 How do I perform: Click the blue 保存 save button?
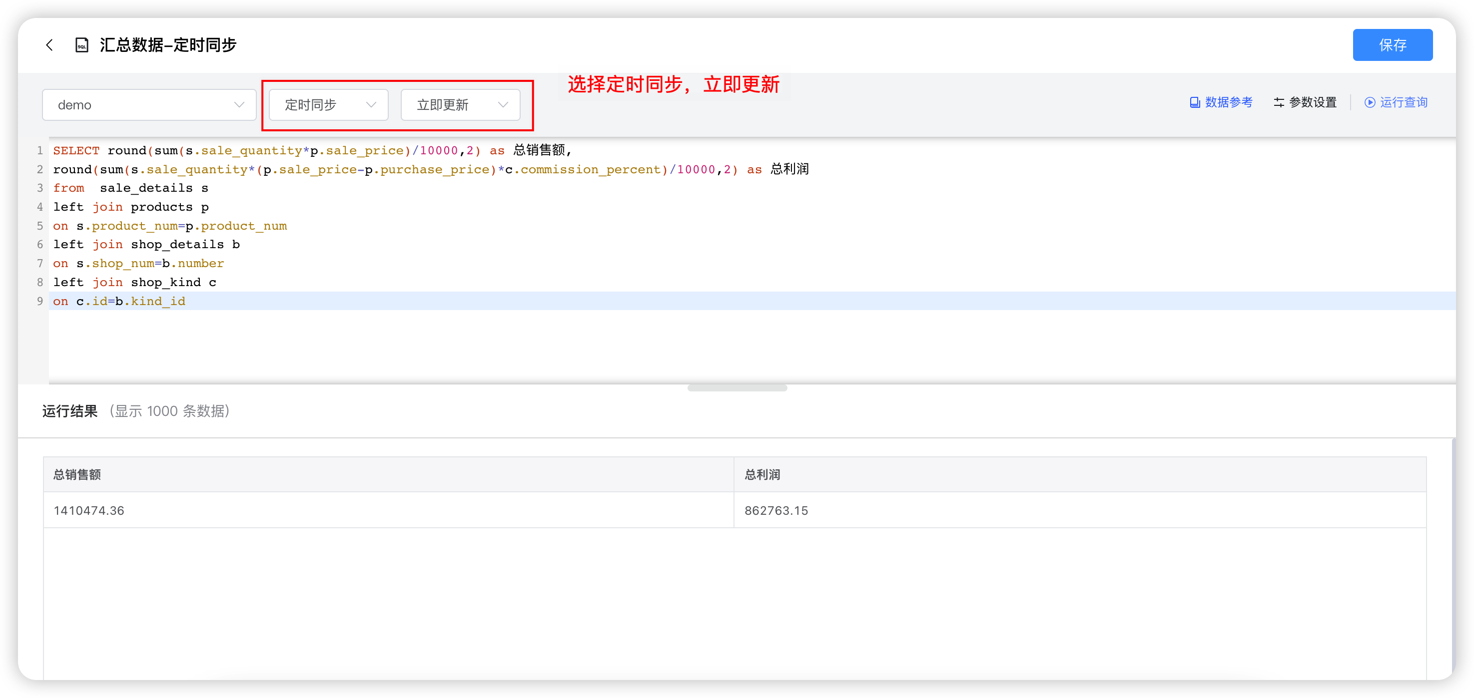coord(1393,44)
